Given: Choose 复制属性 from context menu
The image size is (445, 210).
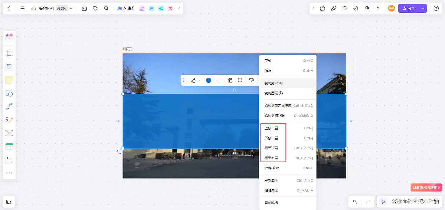Looking at the screenshot, I should [x=288, y=181].
